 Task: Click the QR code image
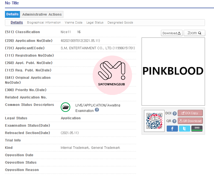[154, 121]
